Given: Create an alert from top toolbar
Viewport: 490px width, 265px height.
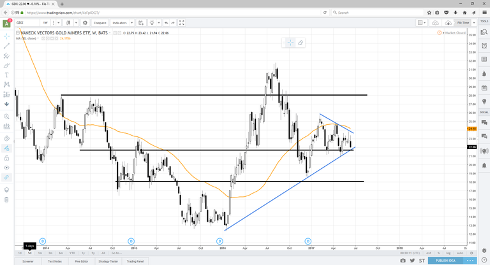Looking at the screenshot, I should pyautogui.click(x=141, y=23).
